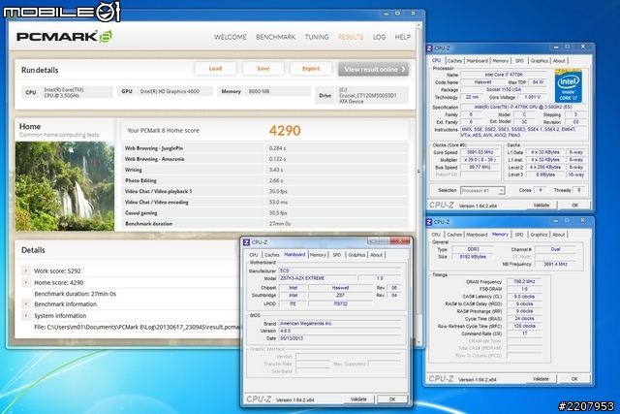This screenshot has height=414, width=620.
Task: Expand the Home score: 4290 row
Action: pyautogui.click(x=26, y=282)
